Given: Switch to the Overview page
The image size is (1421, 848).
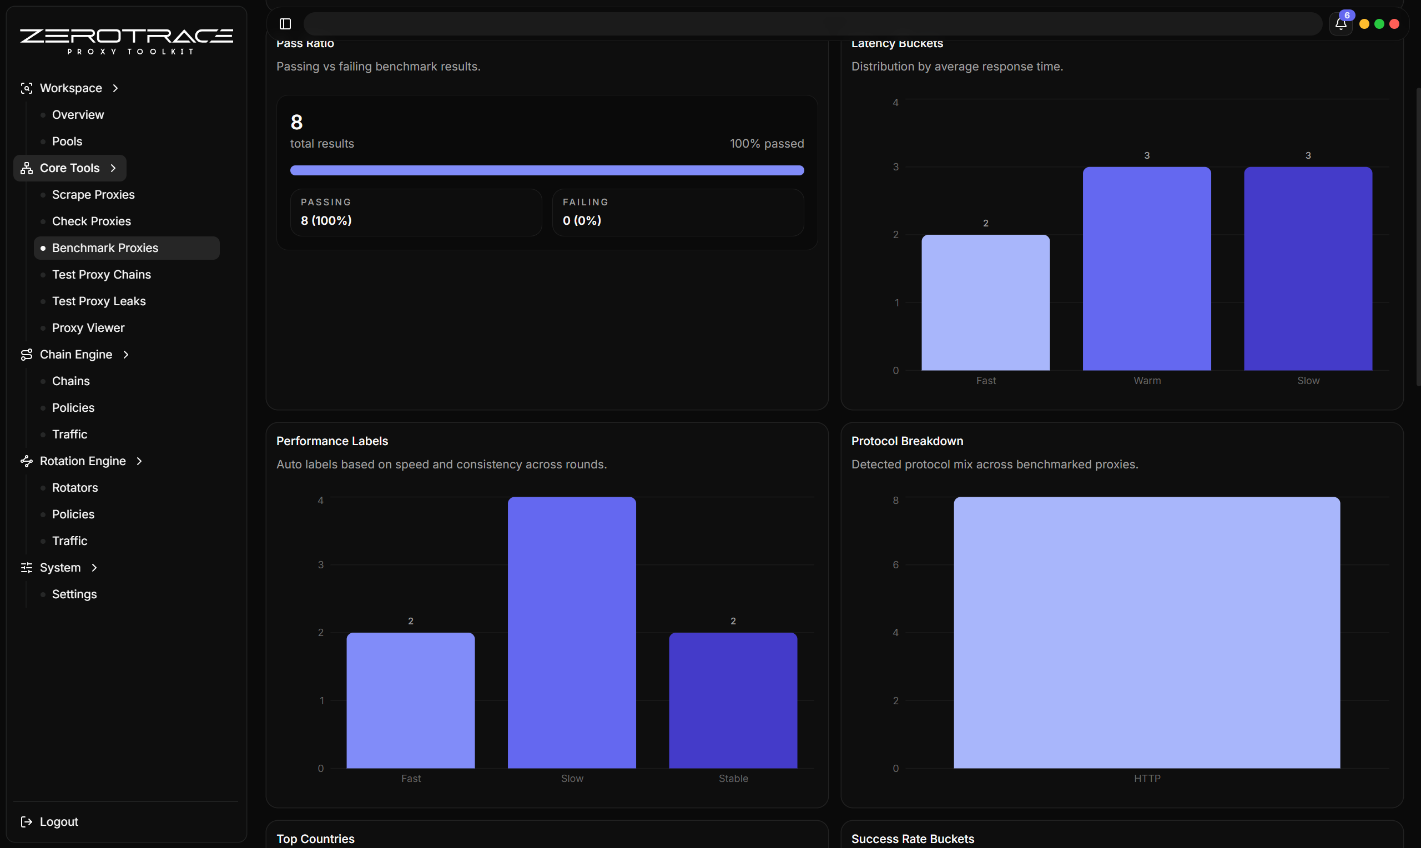Looking at the screenshot, I should coord(78,114).
